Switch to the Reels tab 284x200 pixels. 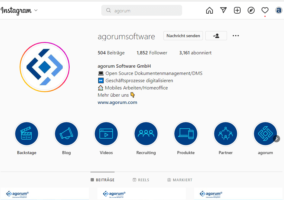click(141, 180)
